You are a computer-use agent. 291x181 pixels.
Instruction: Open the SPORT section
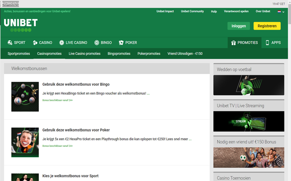[16, 42]
